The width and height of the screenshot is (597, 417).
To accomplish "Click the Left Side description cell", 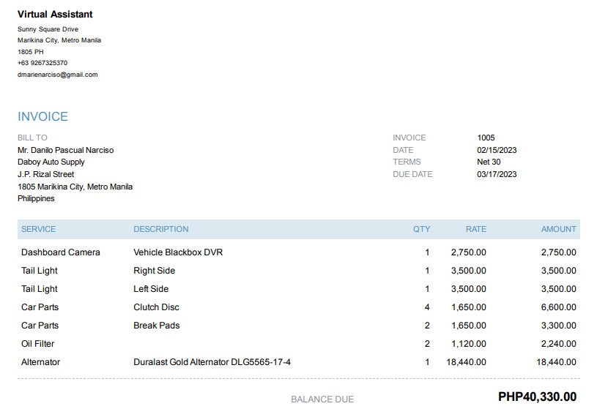I will click(151, 289).
